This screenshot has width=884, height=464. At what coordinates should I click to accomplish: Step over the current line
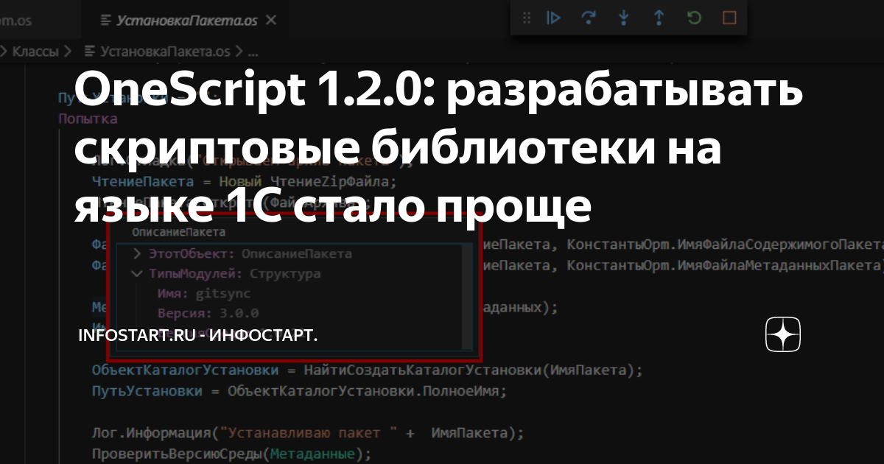589,18
